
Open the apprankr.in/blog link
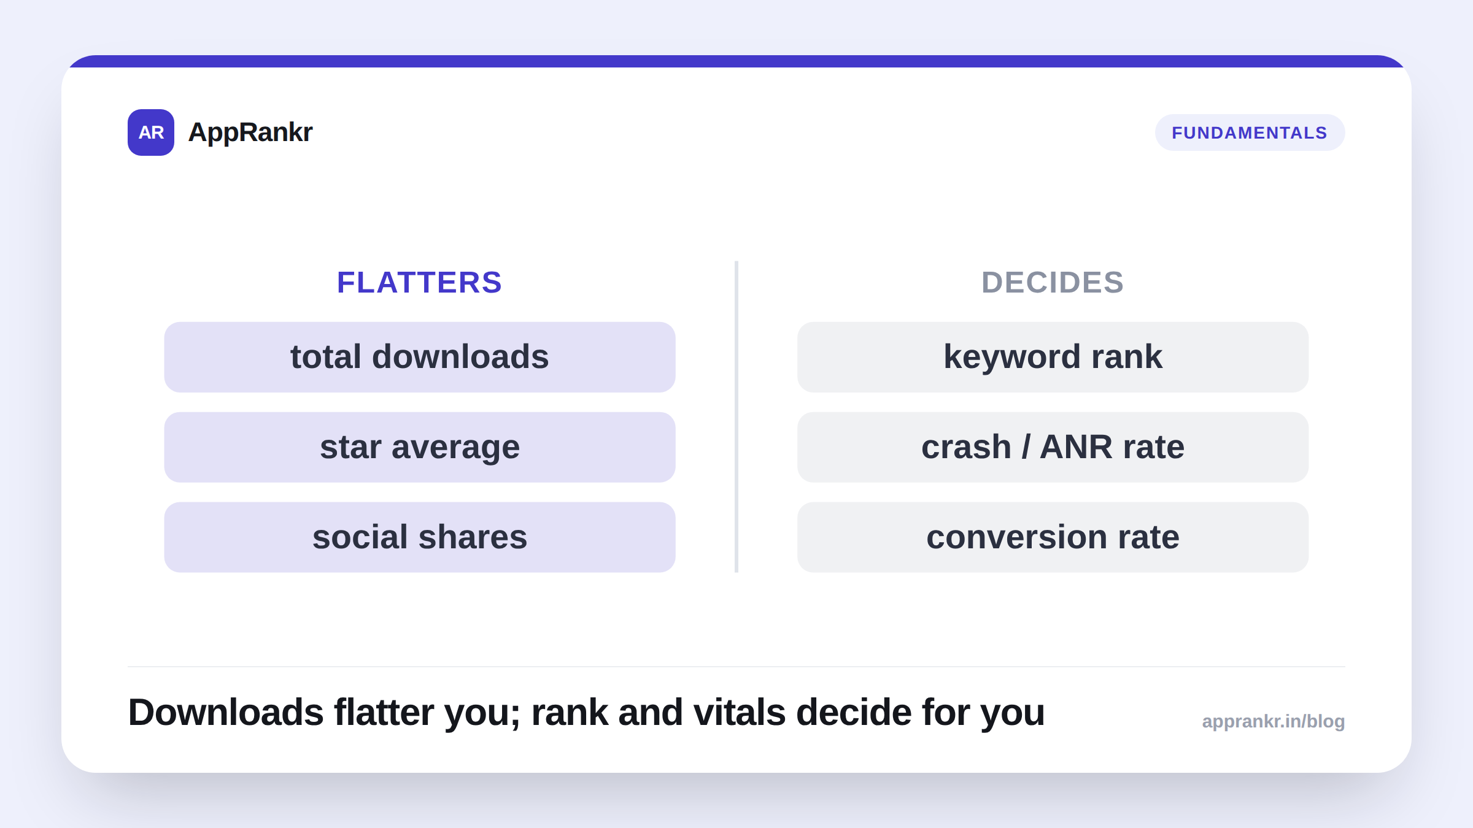click(x=1273, y=721)
